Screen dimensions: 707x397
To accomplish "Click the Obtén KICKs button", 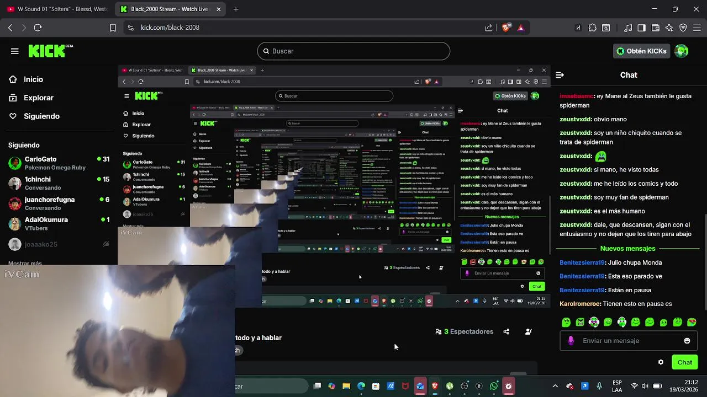I will pyautogui.click(x=641, y=51).
